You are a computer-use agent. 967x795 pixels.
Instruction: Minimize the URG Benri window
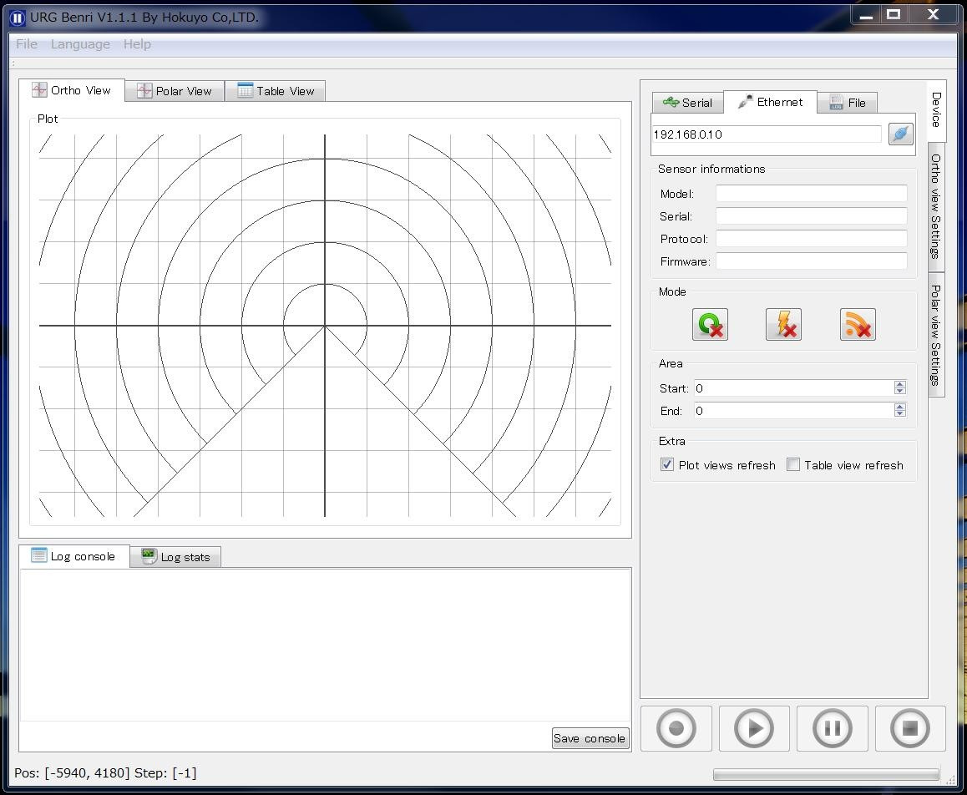point(866,15)
